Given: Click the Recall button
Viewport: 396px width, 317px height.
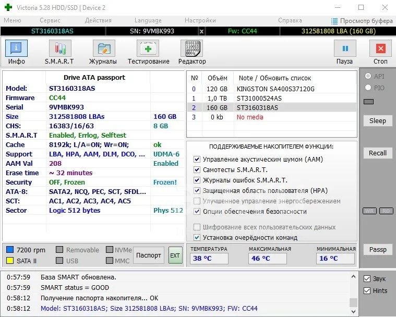Looking at the screenshot, I should 378,153.
